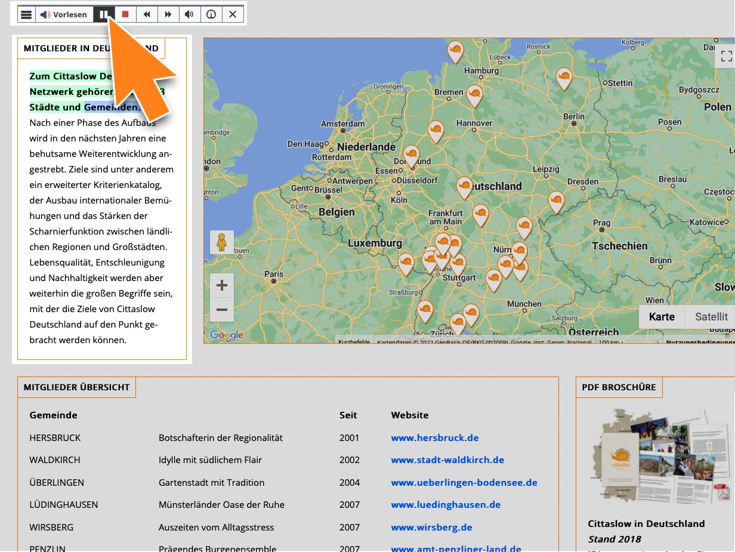Click the Seit column header
This screenshot has height=552, width=735.
pyautogui.click(x=348, y=415)
